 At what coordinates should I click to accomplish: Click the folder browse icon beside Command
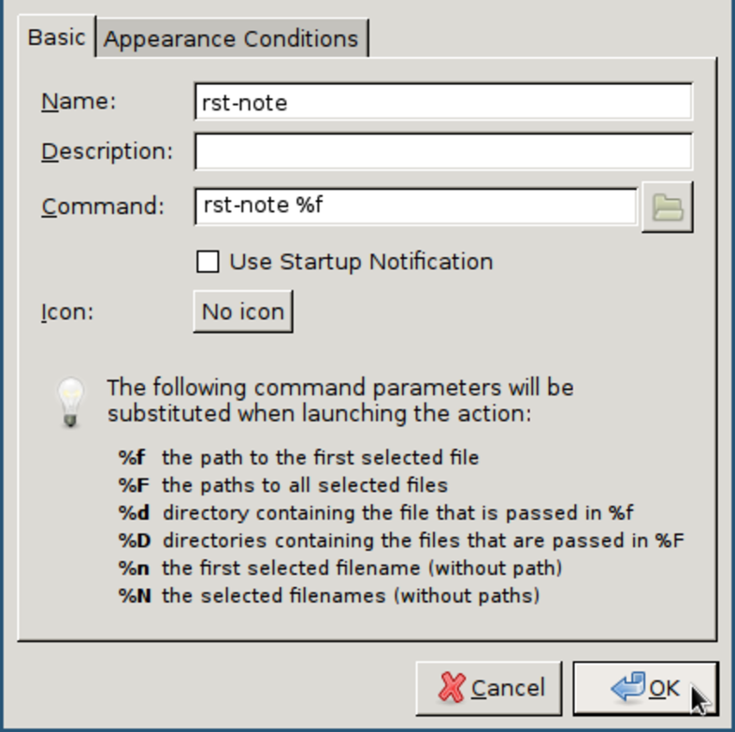[667, 207]
